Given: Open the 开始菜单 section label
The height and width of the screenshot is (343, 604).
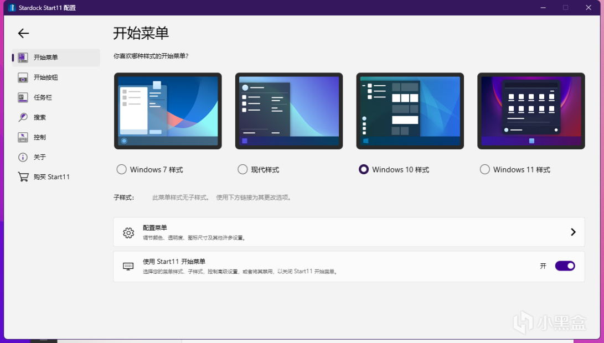Looking at the screenshot, I should click(x=45, y=58).
